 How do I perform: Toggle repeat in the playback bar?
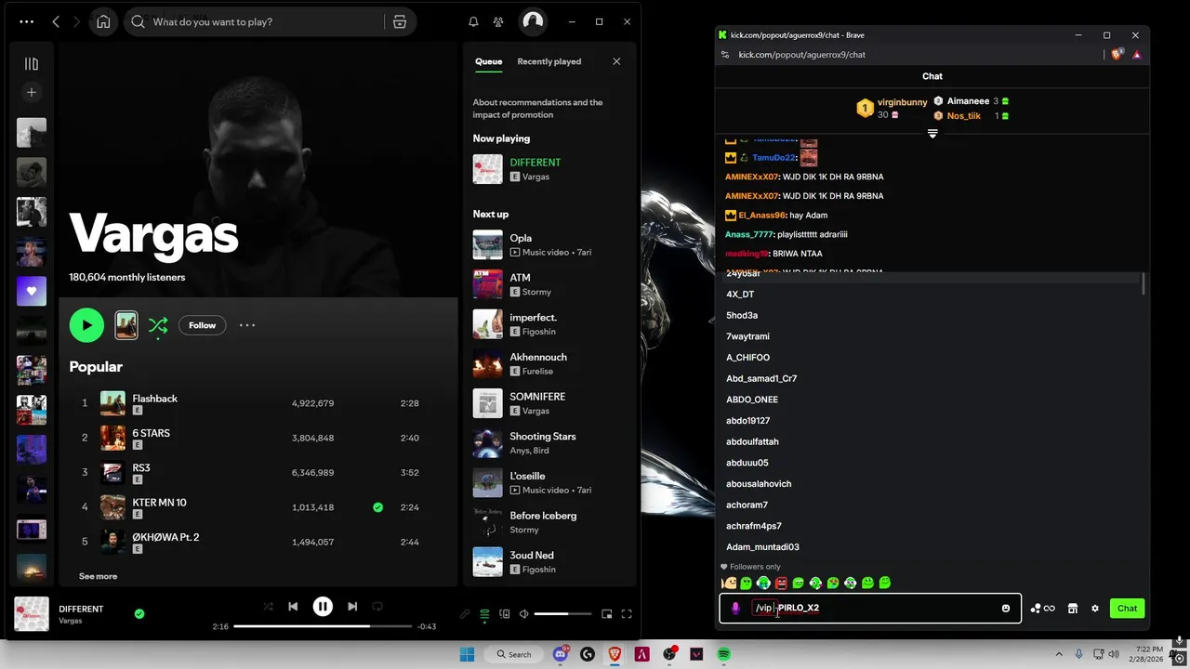pos(377,607)
